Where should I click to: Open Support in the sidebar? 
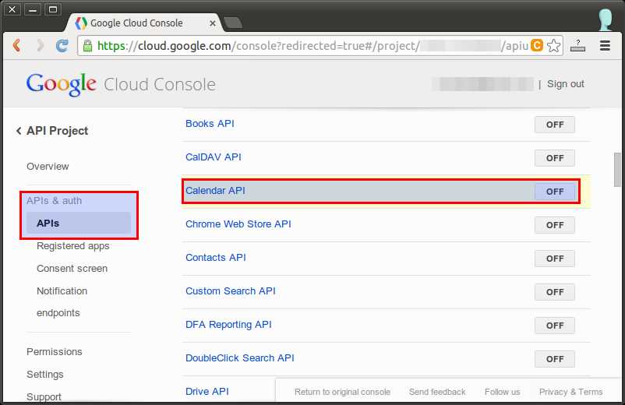tap(44, 396)
